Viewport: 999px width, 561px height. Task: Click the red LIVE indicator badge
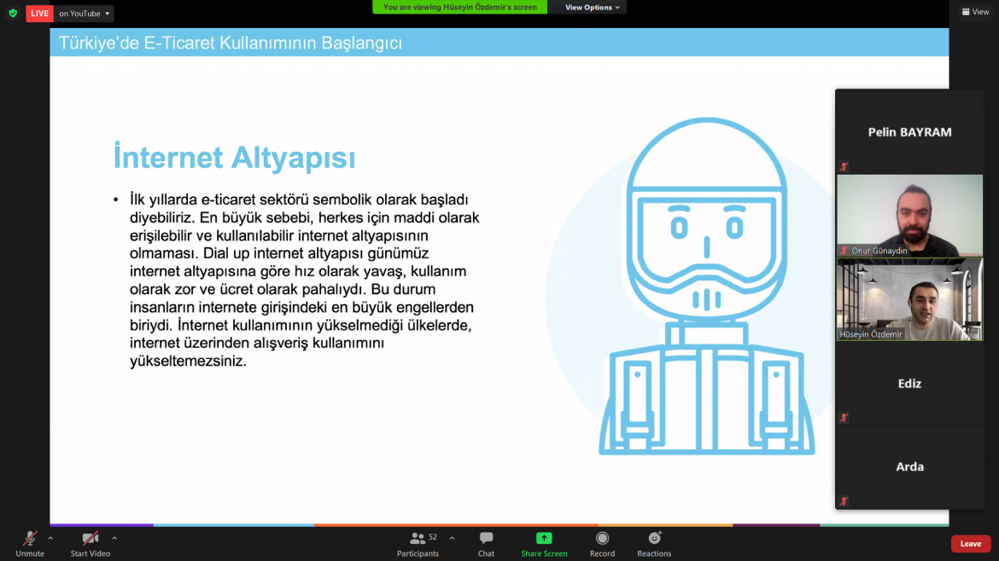tap(39, 14)
